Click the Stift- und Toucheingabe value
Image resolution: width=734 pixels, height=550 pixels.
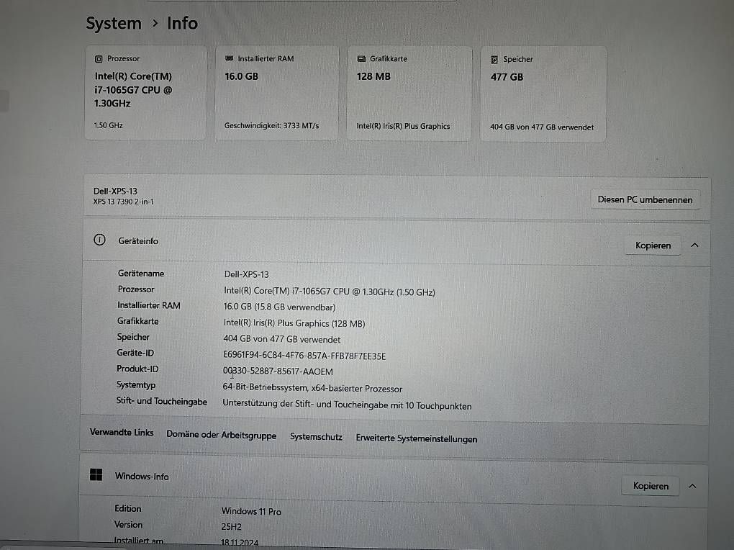point(347,405)
